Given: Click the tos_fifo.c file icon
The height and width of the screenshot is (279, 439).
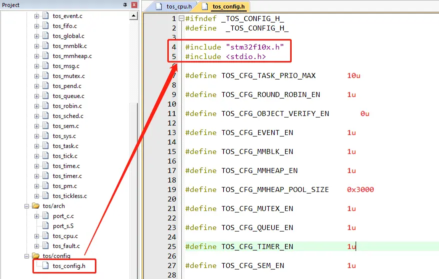Looking at the screenshot, I should coord(45,26).
